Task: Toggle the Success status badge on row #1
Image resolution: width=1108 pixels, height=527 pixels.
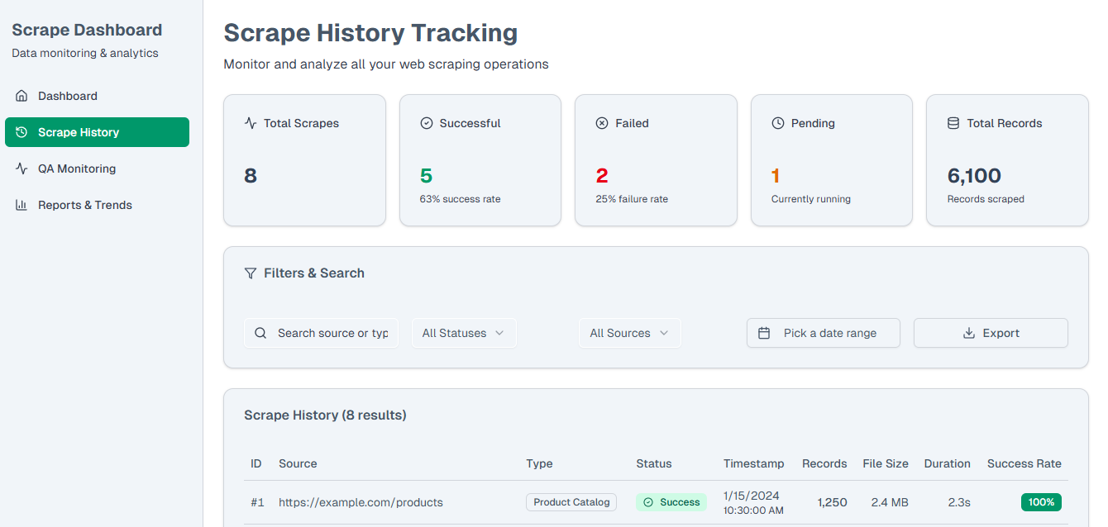Action: coord(671,501)
